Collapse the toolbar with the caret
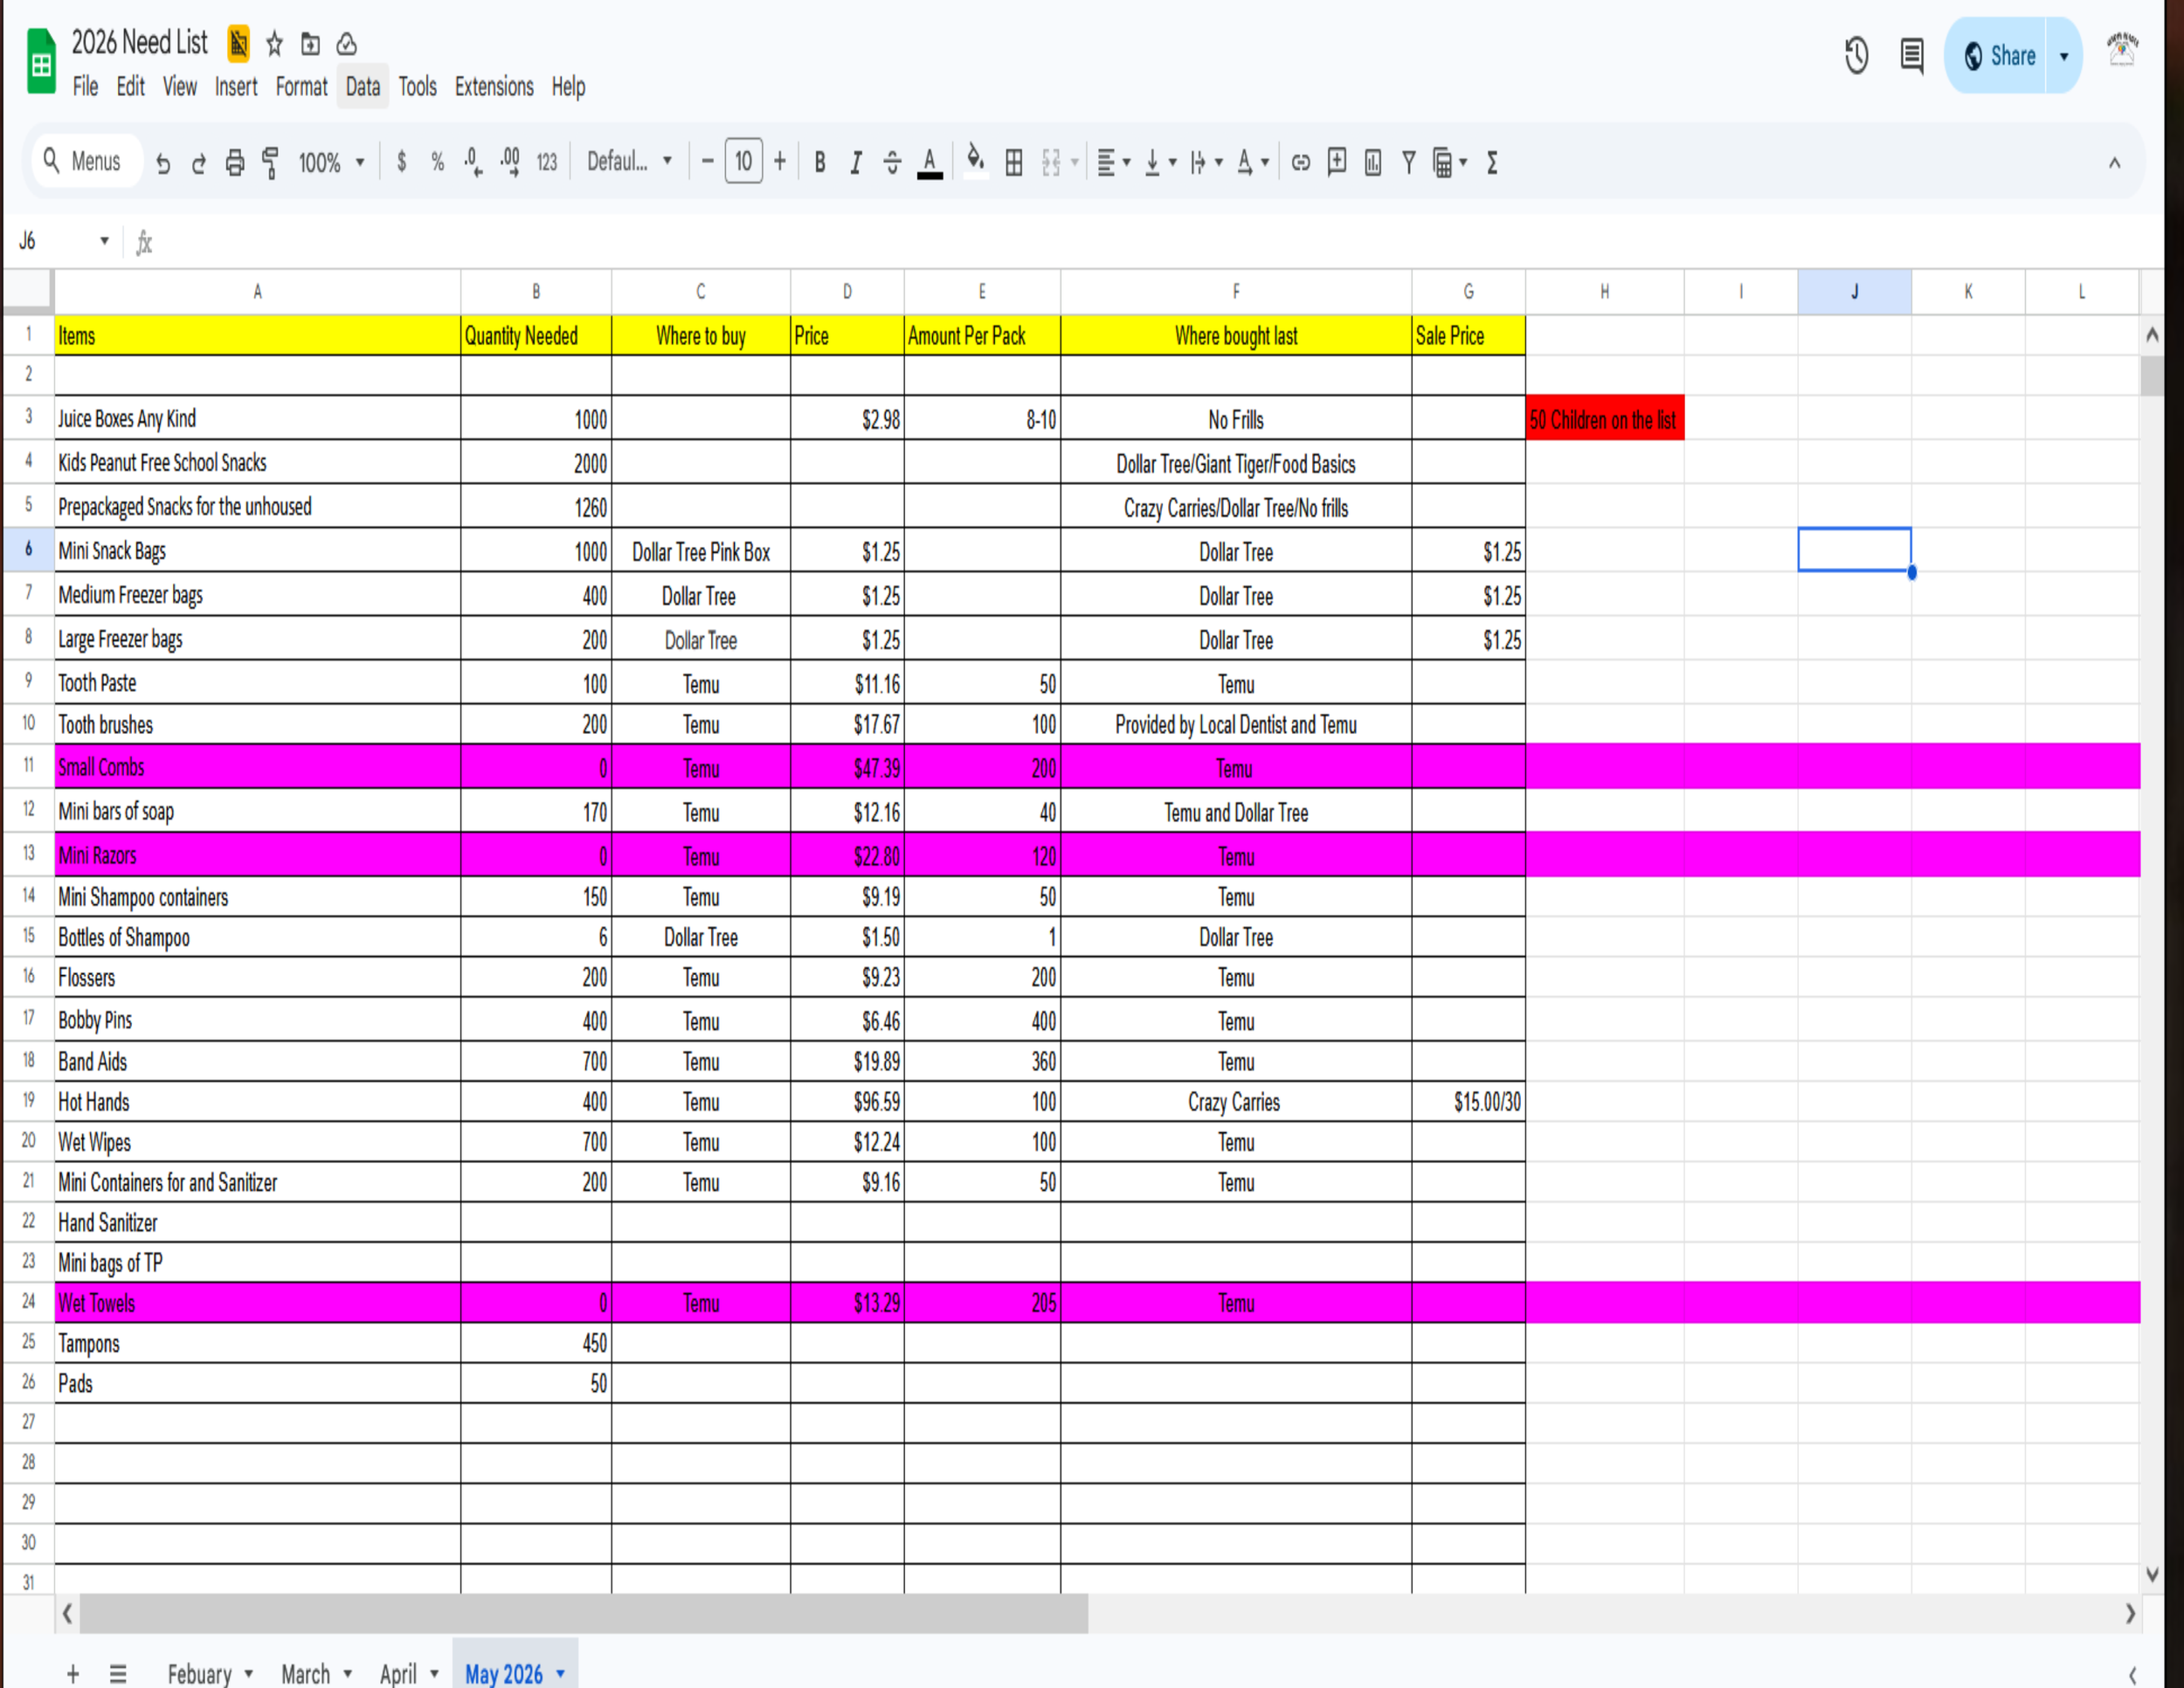Image resolution: width=2184 pixels, height=1688 pixels. [x=2114, y=163]
